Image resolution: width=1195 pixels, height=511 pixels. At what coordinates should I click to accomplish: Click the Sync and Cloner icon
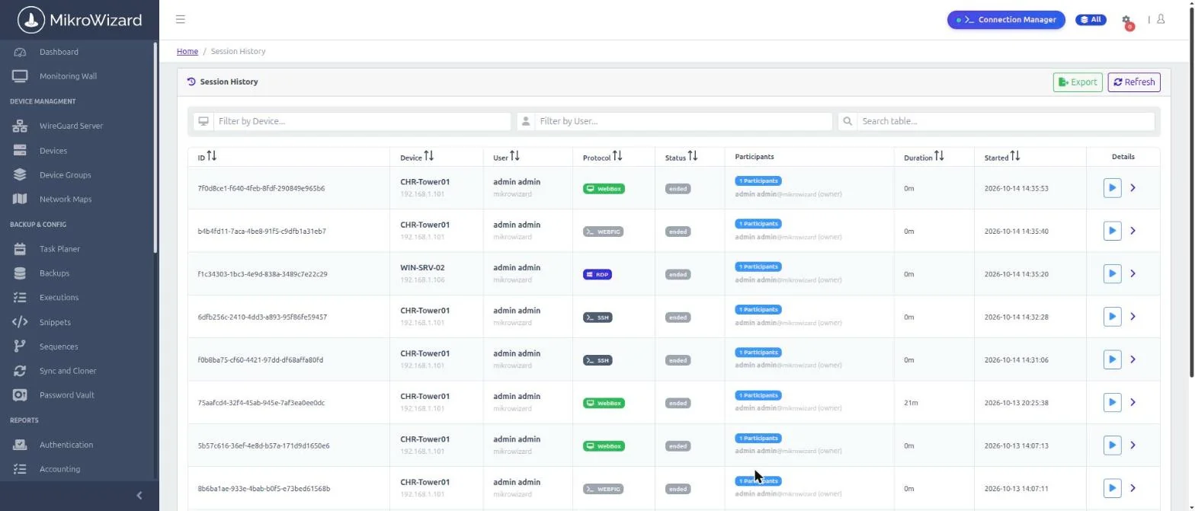click(20, 371)
